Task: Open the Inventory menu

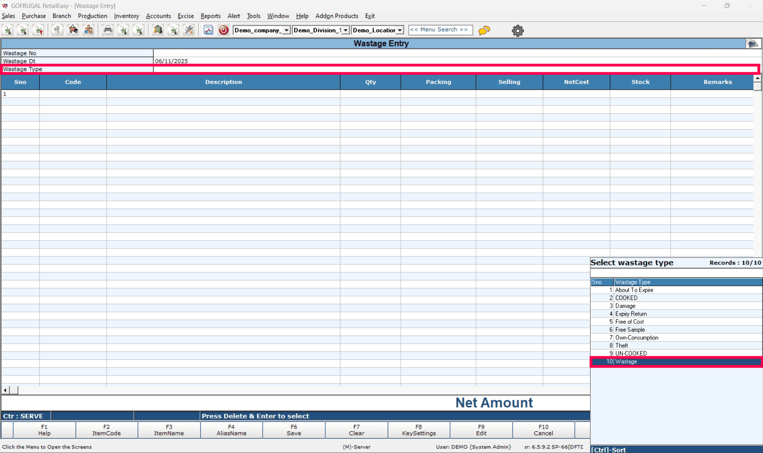Action: pyautogui.click(x=126, y=16)
